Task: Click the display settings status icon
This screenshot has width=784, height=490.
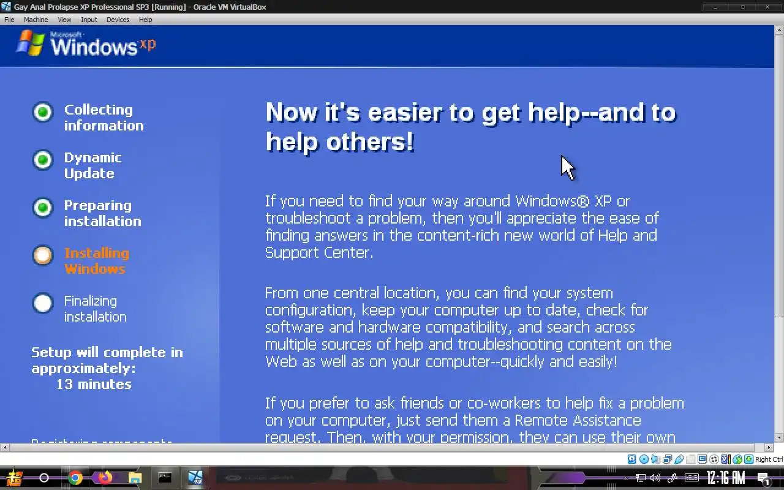Action: tap(702, 459)
